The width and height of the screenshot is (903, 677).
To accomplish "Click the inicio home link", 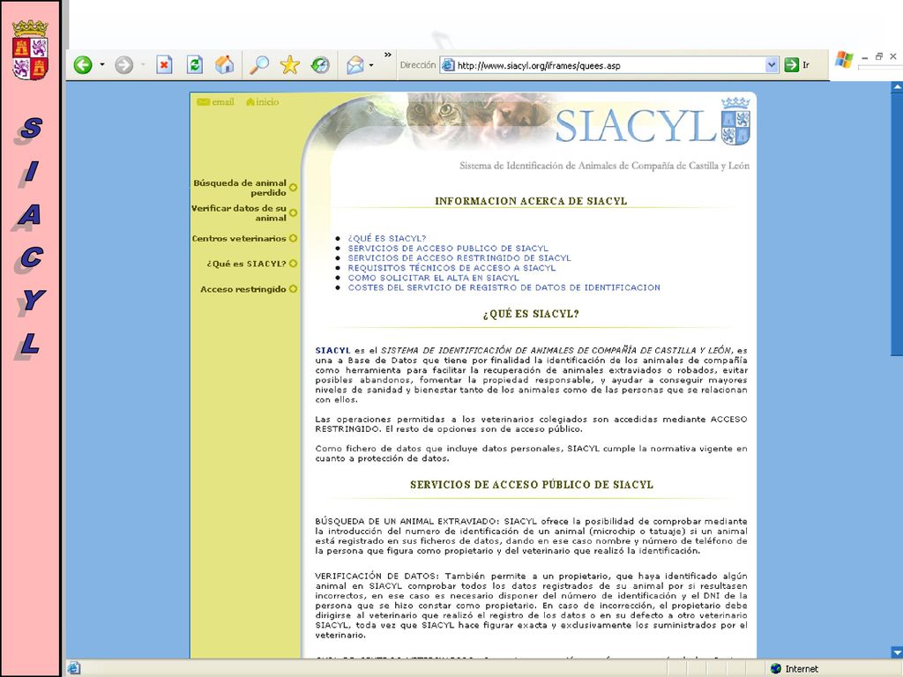I will (263, 102).
